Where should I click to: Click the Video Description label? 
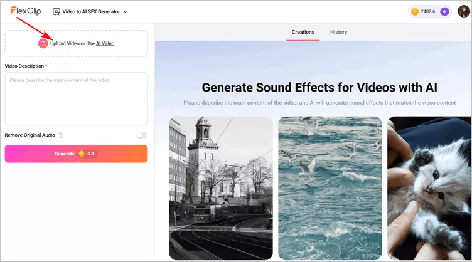pyautogui.click(x=24, y=66)
